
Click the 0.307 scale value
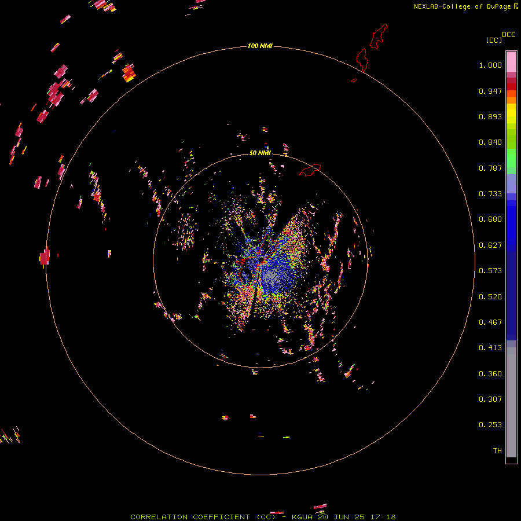pyautogui.click(x=490, y=399)
